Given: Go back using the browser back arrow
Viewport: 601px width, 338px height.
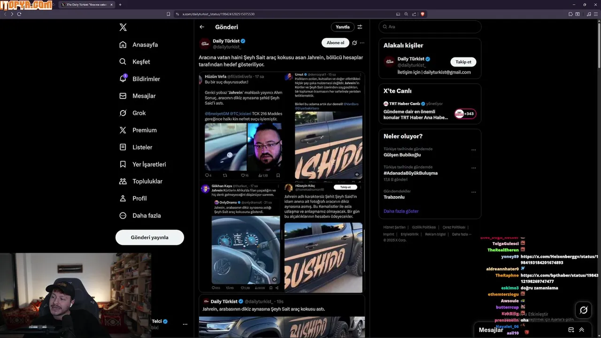Looking at the screenshot, I should [x=5, y=14].
